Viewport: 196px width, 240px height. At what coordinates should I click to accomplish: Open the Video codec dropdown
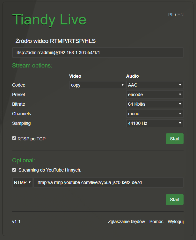97,85
